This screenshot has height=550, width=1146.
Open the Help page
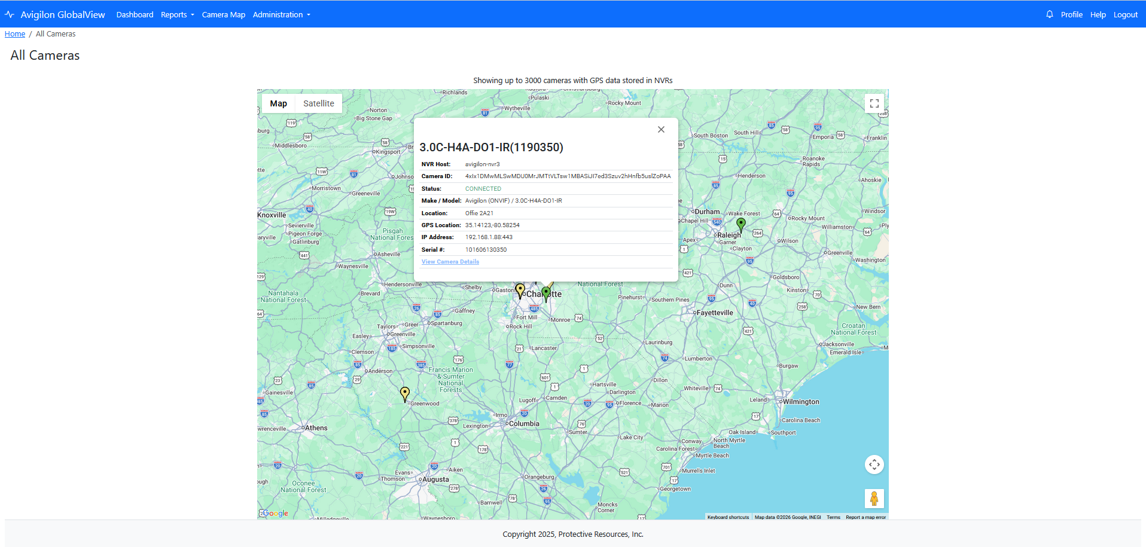[x=1098, y=14]
